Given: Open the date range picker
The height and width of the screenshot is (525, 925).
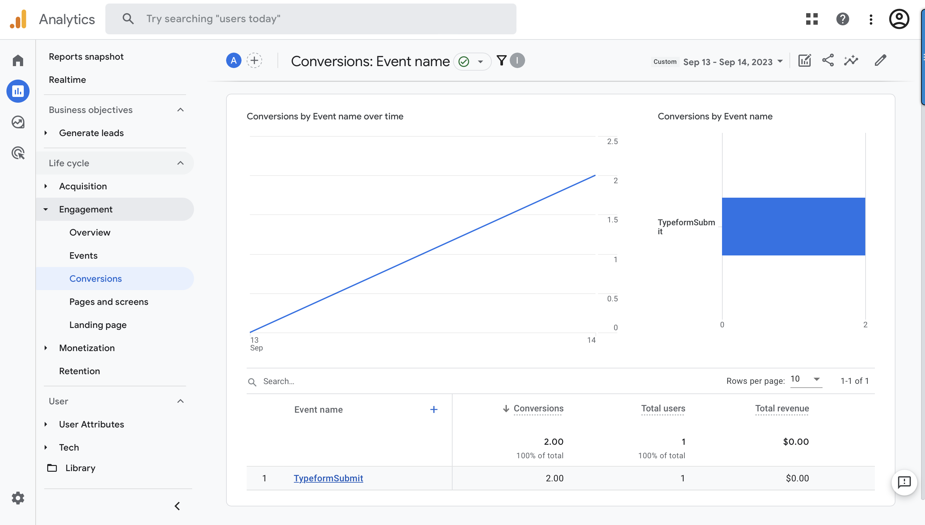Looking at the screenshot, I should [x=733, y=62].
